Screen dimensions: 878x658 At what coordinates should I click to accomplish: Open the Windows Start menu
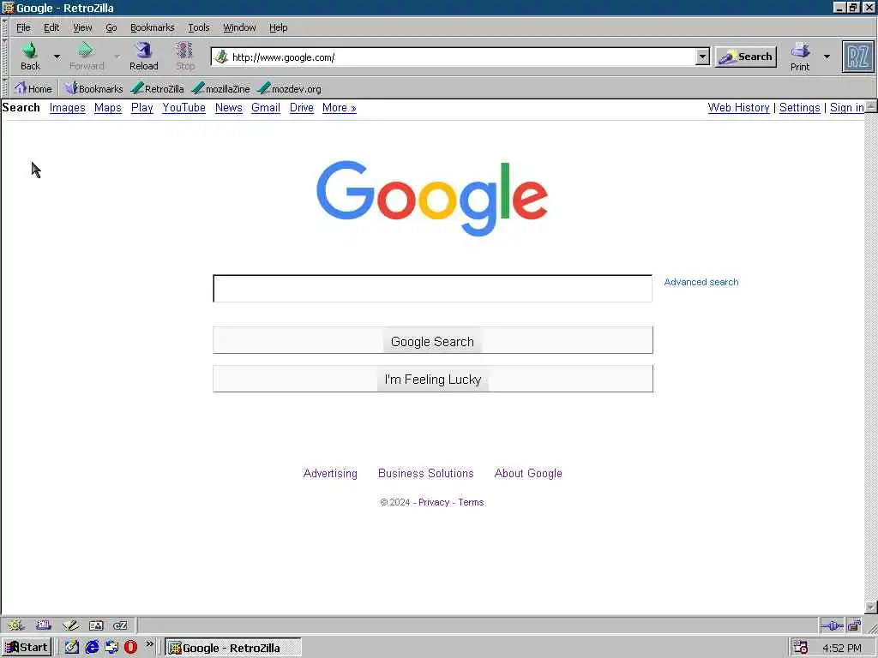[27, 648]
